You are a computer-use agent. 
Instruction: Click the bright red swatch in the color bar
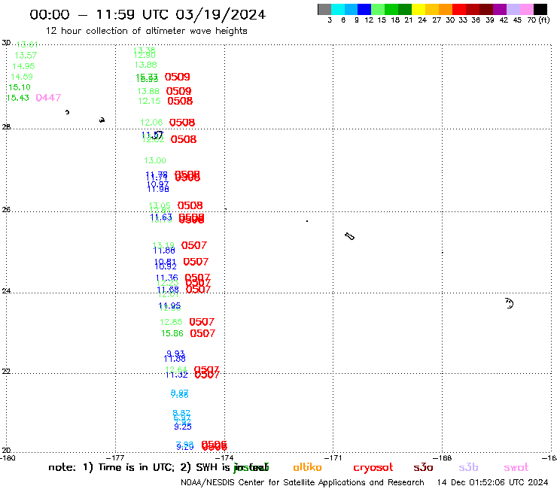(459, 9)
